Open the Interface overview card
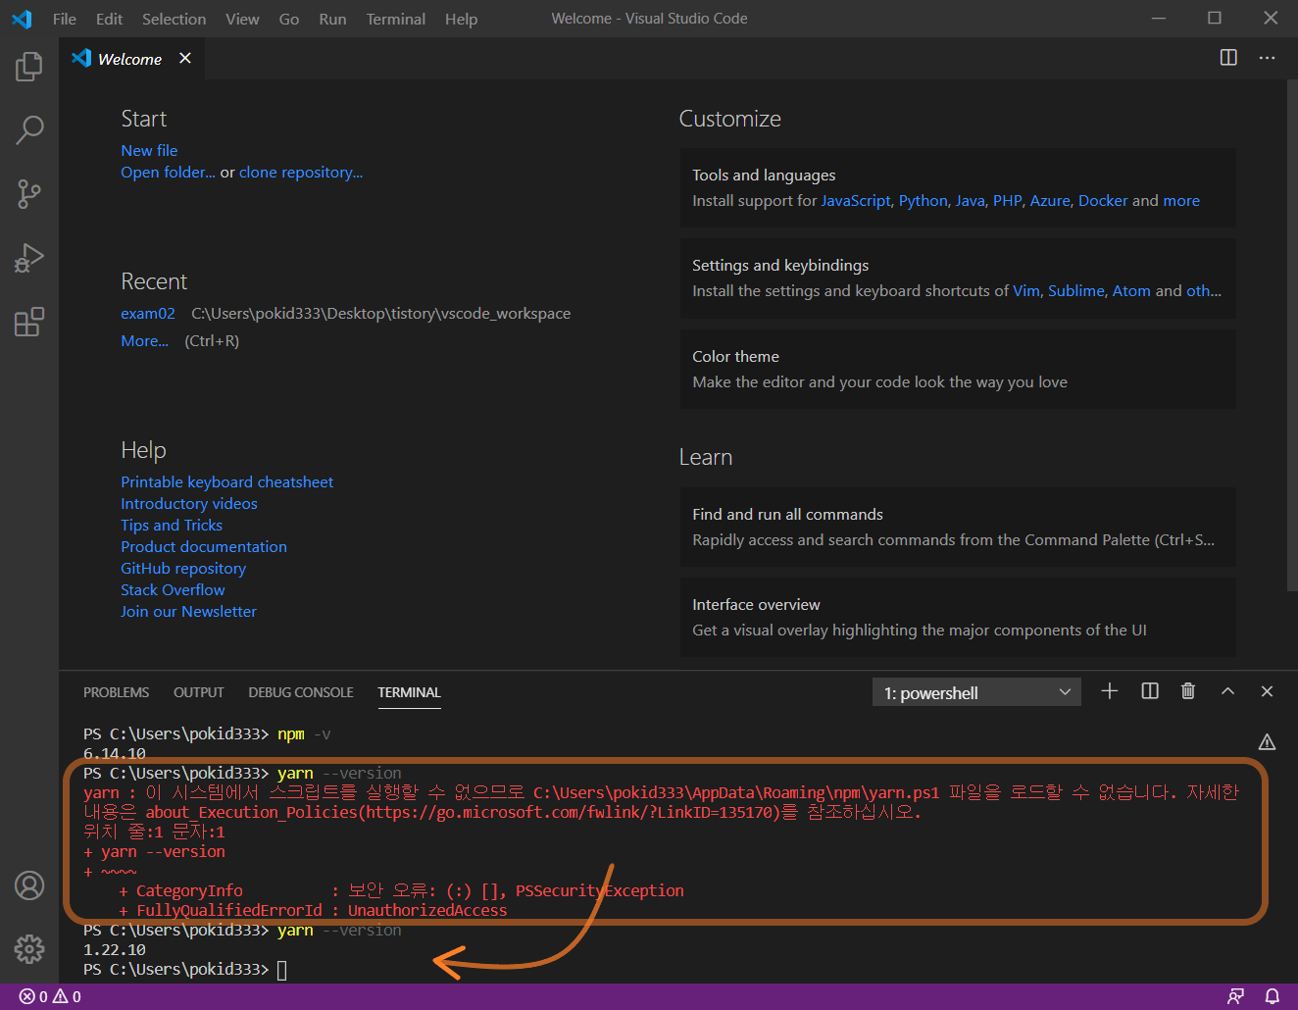 point(958,617)
